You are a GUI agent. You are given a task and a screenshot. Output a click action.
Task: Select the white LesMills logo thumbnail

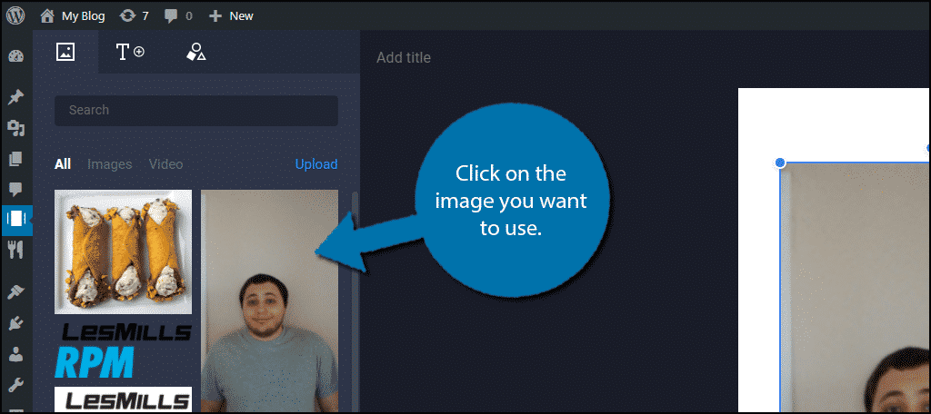[123, 399]
